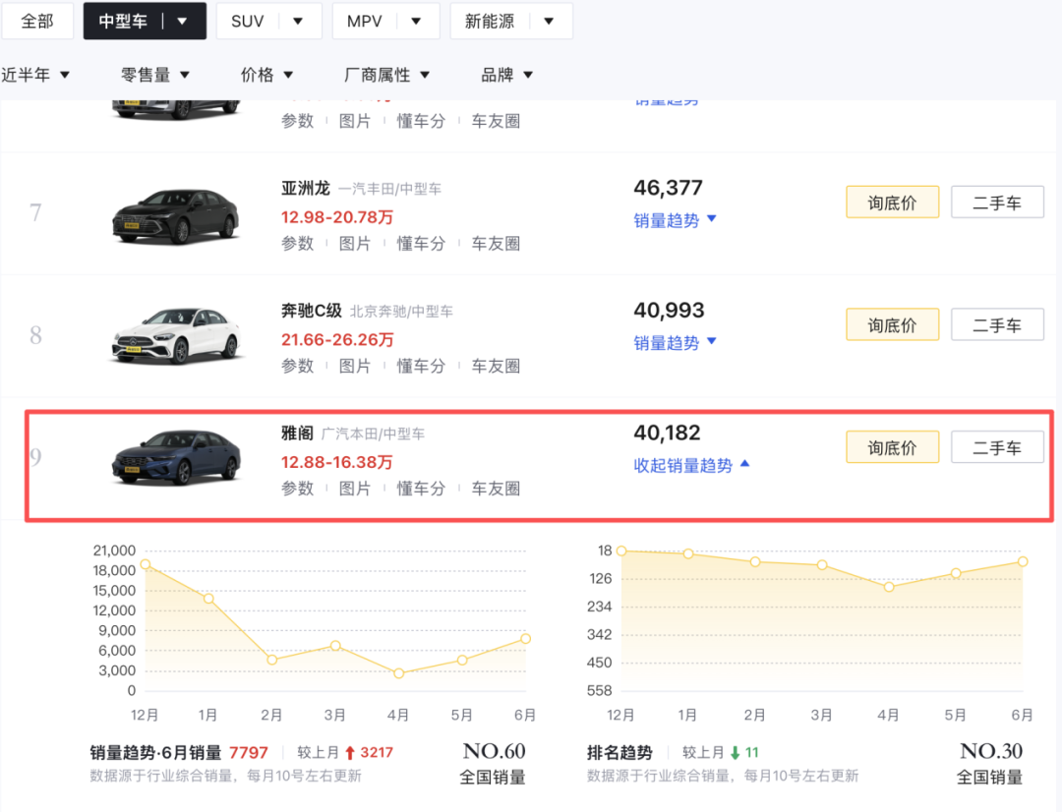
Task: Open the 奔驰C级 model title
Action: [x=312, y=311]
